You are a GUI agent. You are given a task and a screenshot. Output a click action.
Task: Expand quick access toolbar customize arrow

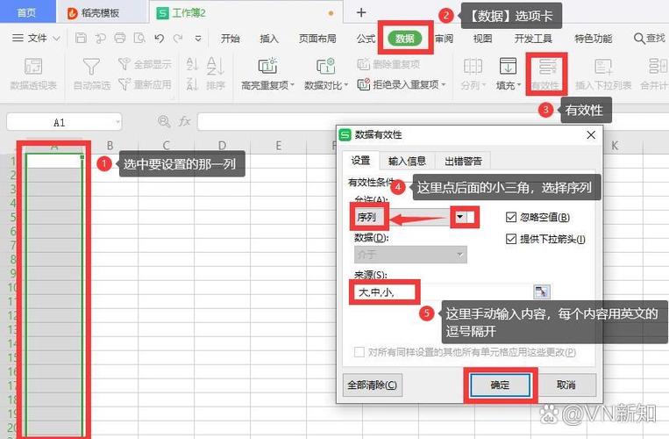(x=198, y=39)
